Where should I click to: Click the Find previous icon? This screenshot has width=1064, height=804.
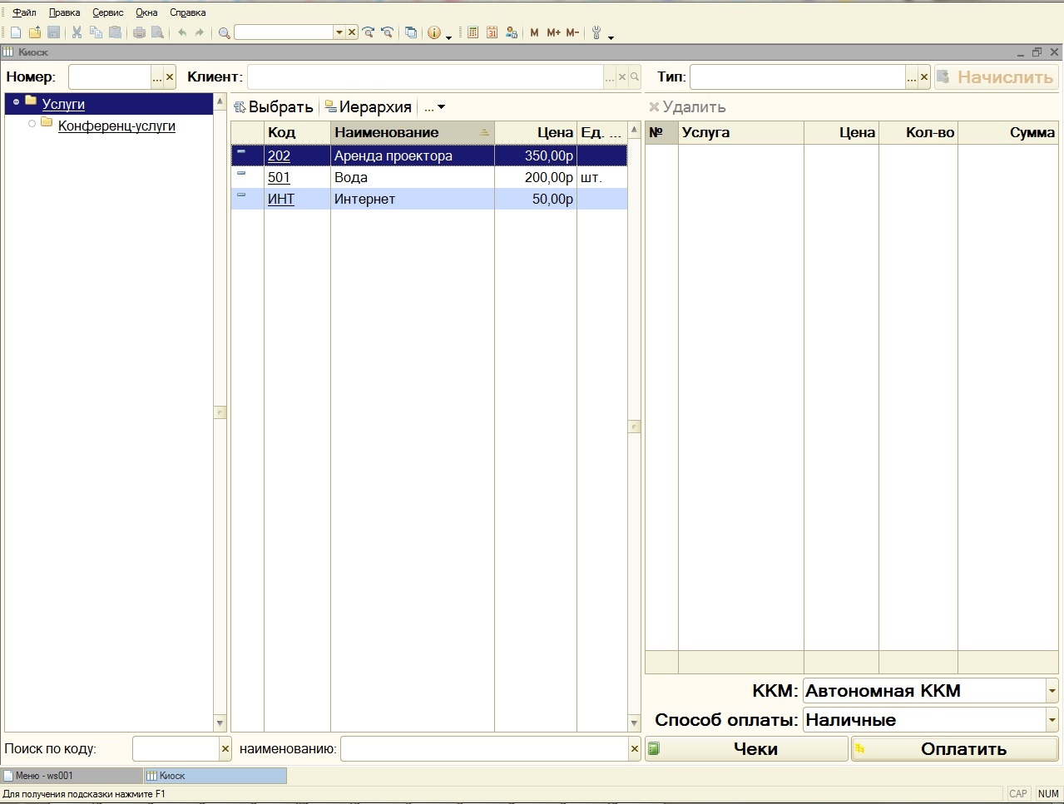click(387, 32)
